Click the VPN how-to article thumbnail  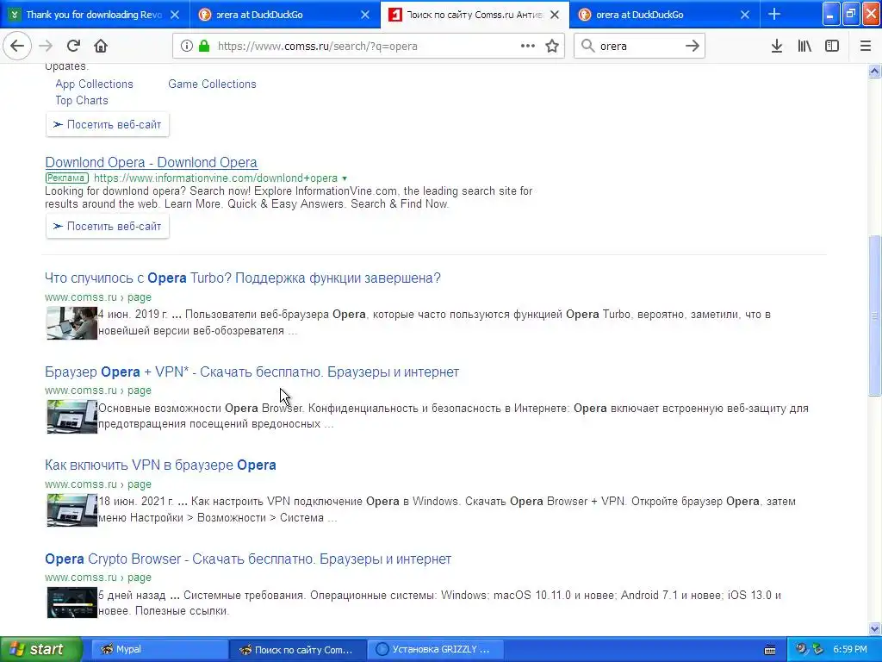pos(72,510)
